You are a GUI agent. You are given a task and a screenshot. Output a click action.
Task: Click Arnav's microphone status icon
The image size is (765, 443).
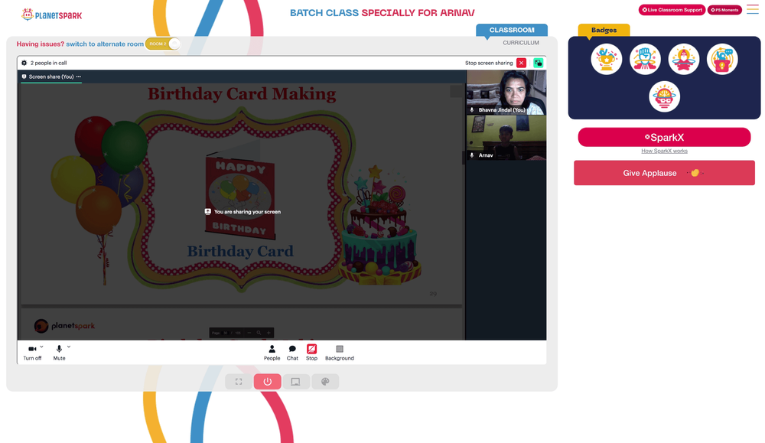[472, 155]
